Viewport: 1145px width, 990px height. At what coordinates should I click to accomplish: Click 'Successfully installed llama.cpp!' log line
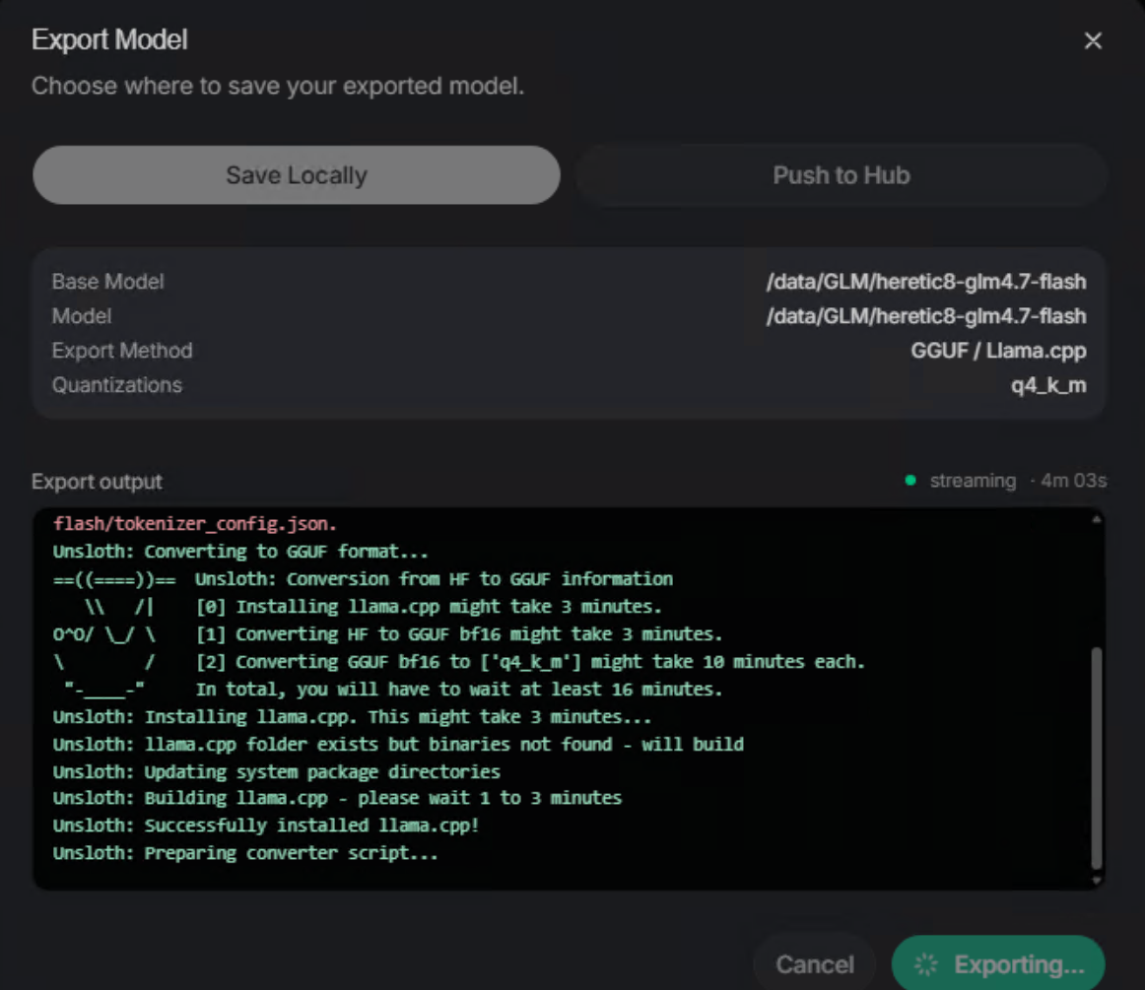(266, 825)
